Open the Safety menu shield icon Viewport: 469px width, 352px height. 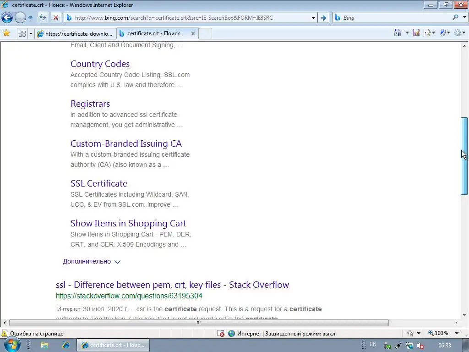(444, 33)
